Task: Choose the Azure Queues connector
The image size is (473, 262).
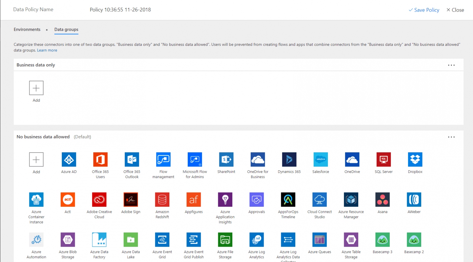Action: point(320,240)
